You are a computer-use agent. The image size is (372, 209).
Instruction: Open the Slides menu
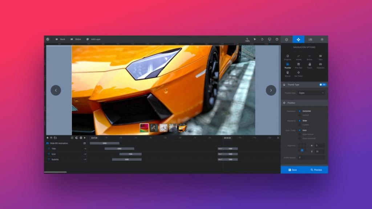76,39
